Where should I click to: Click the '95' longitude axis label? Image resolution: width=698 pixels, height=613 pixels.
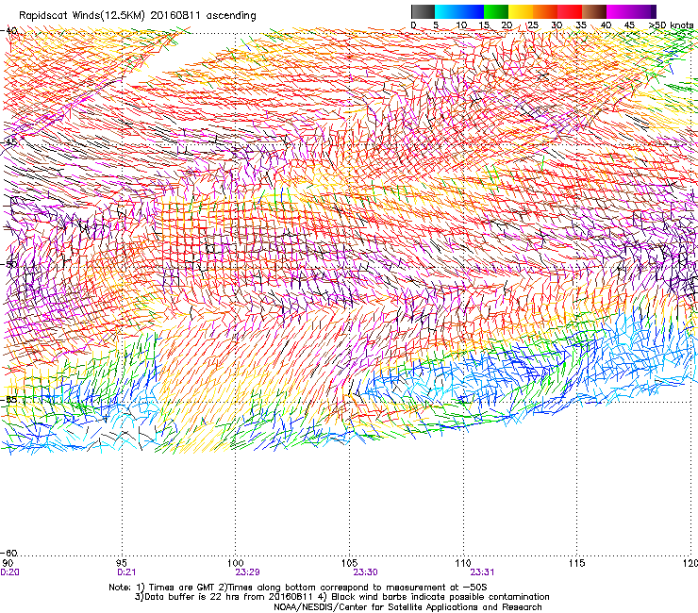[x=122, y=563]
